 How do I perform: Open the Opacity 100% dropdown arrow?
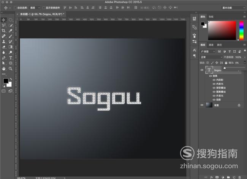coord(245,57)
